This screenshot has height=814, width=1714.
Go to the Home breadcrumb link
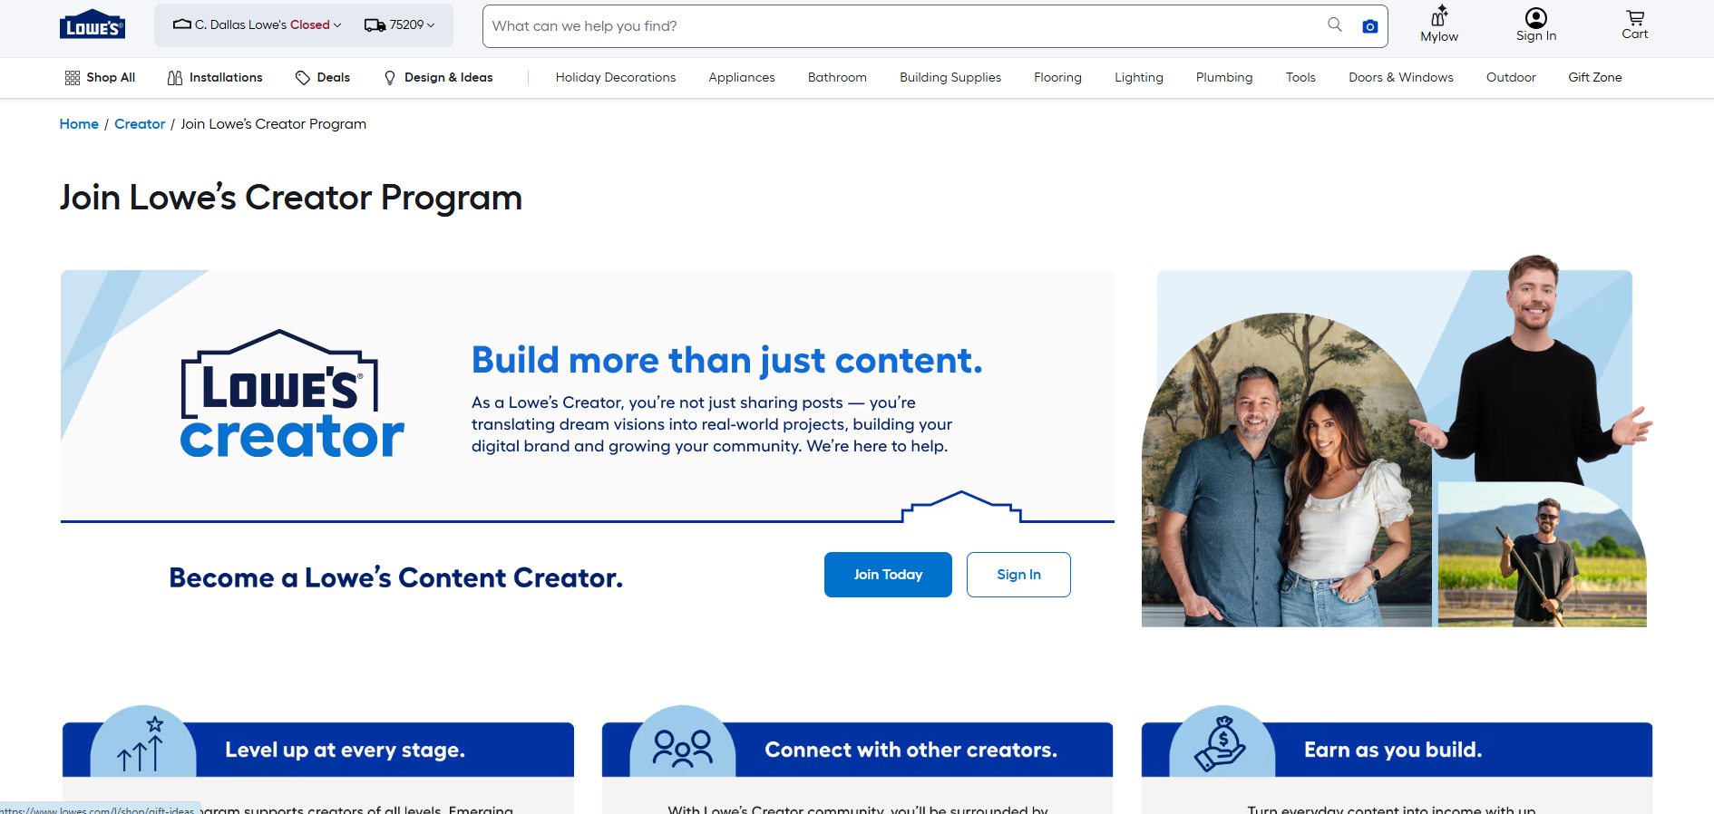point(79,124)
